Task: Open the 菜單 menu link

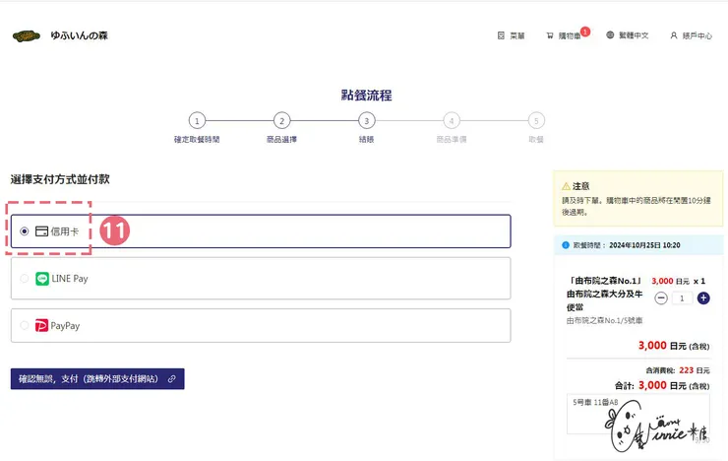Action: pos(512,35)
